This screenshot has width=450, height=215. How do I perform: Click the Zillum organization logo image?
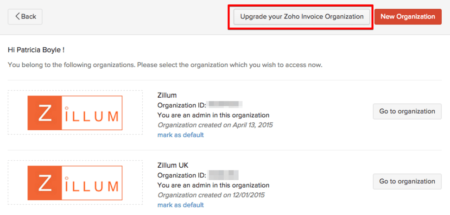click(75, 113)
